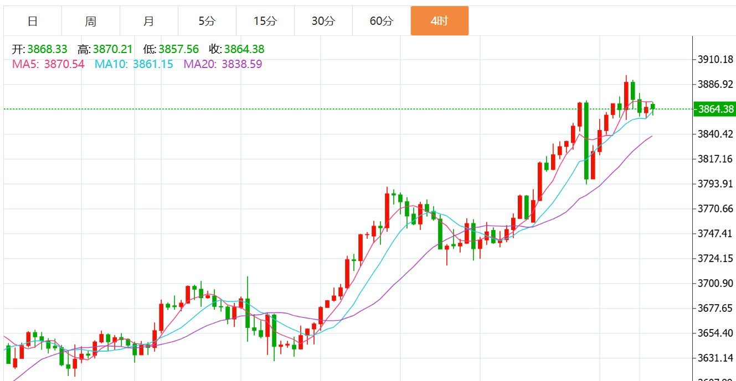The height and width of the screenshot is (381, 736).
Task: Click the 3631.14 price axis label
Action: point(714,358)
